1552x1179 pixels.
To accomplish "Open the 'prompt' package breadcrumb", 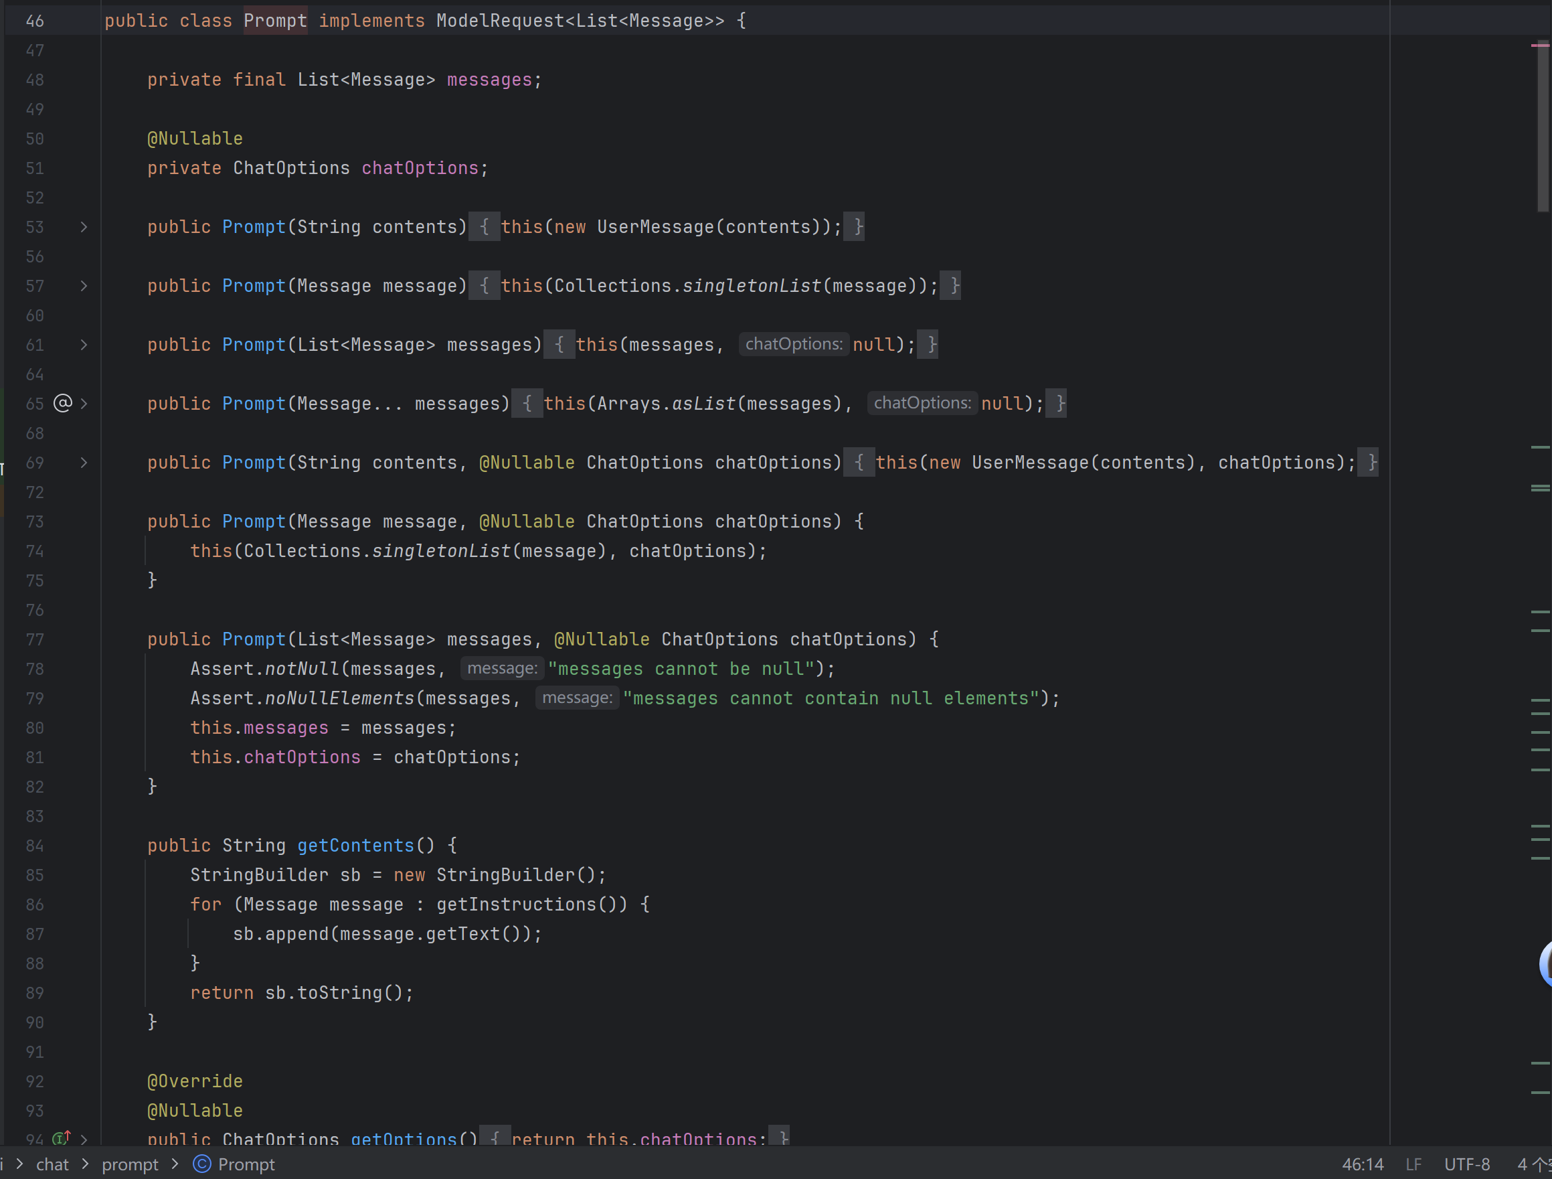I will pos(131,1164).
